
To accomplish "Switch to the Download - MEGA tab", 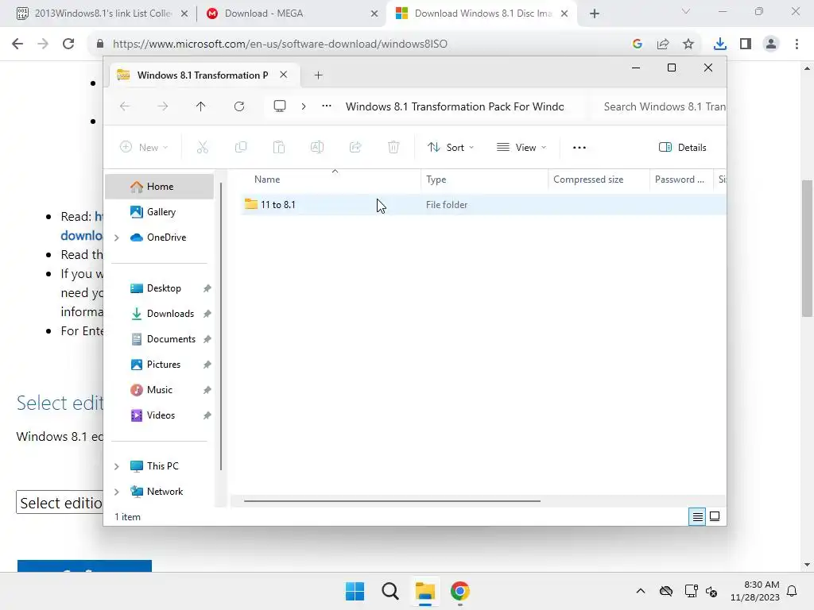I will [x=292, y=14].
